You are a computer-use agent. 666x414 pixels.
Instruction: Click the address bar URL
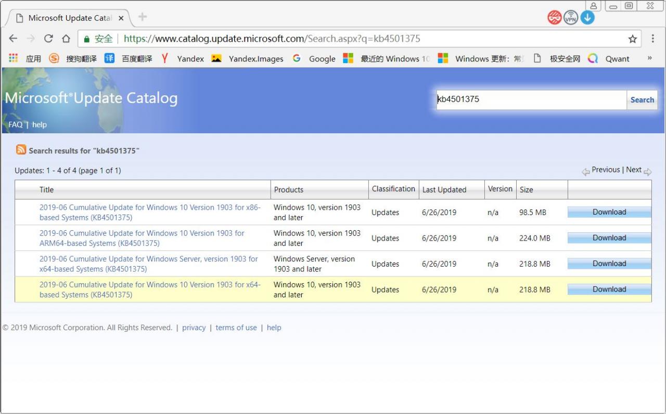pos(272,39)
